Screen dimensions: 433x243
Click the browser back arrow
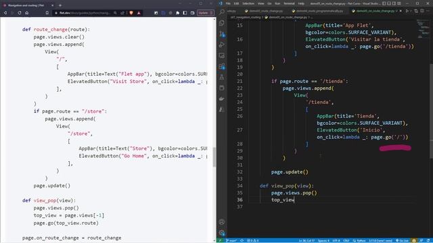[x=5, y=13]
